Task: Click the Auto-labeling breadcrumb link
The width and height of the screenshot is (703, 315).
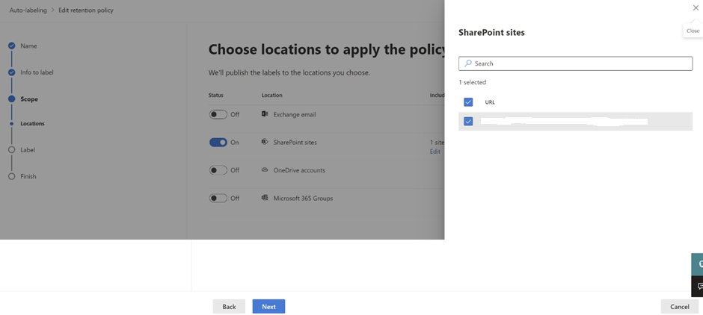Action: [28, 10]
